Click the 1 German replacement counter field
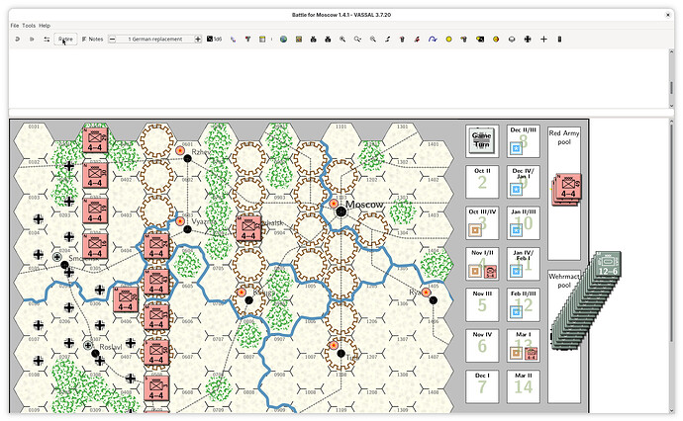This screenshot has height=421, width=683. click(x=155, y=39)
